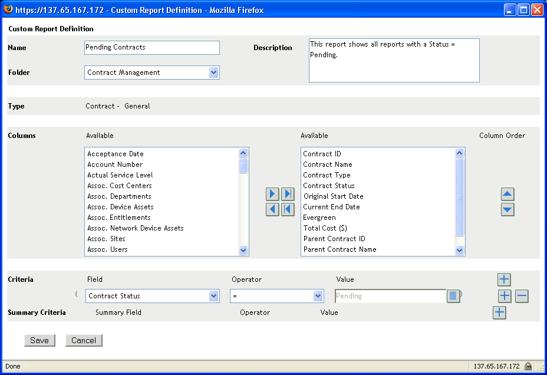
Task: Move selected column down in order
Action: click(x=508, y=209)
